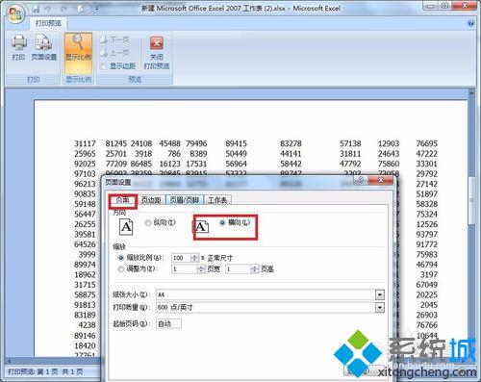Expand the print quality 600 dpi dropdown
This screenshot has width=481, height=382.
380,308
